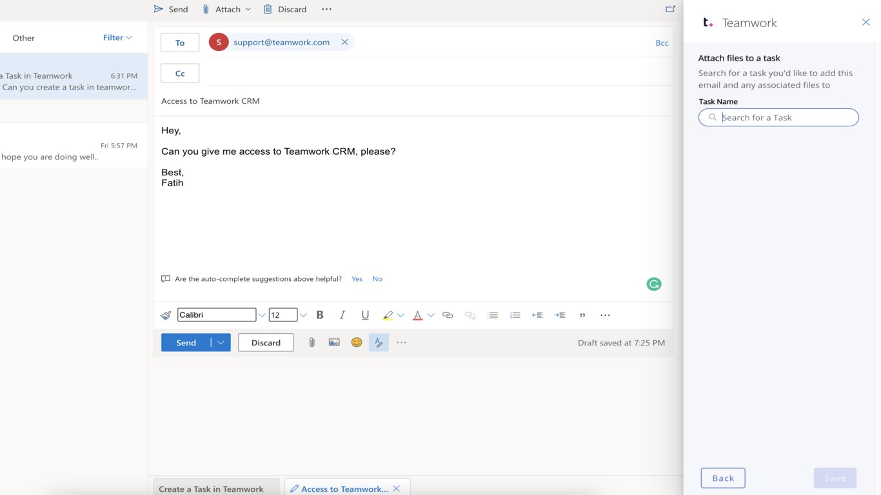Open more compose actions ellipsis

402,342
